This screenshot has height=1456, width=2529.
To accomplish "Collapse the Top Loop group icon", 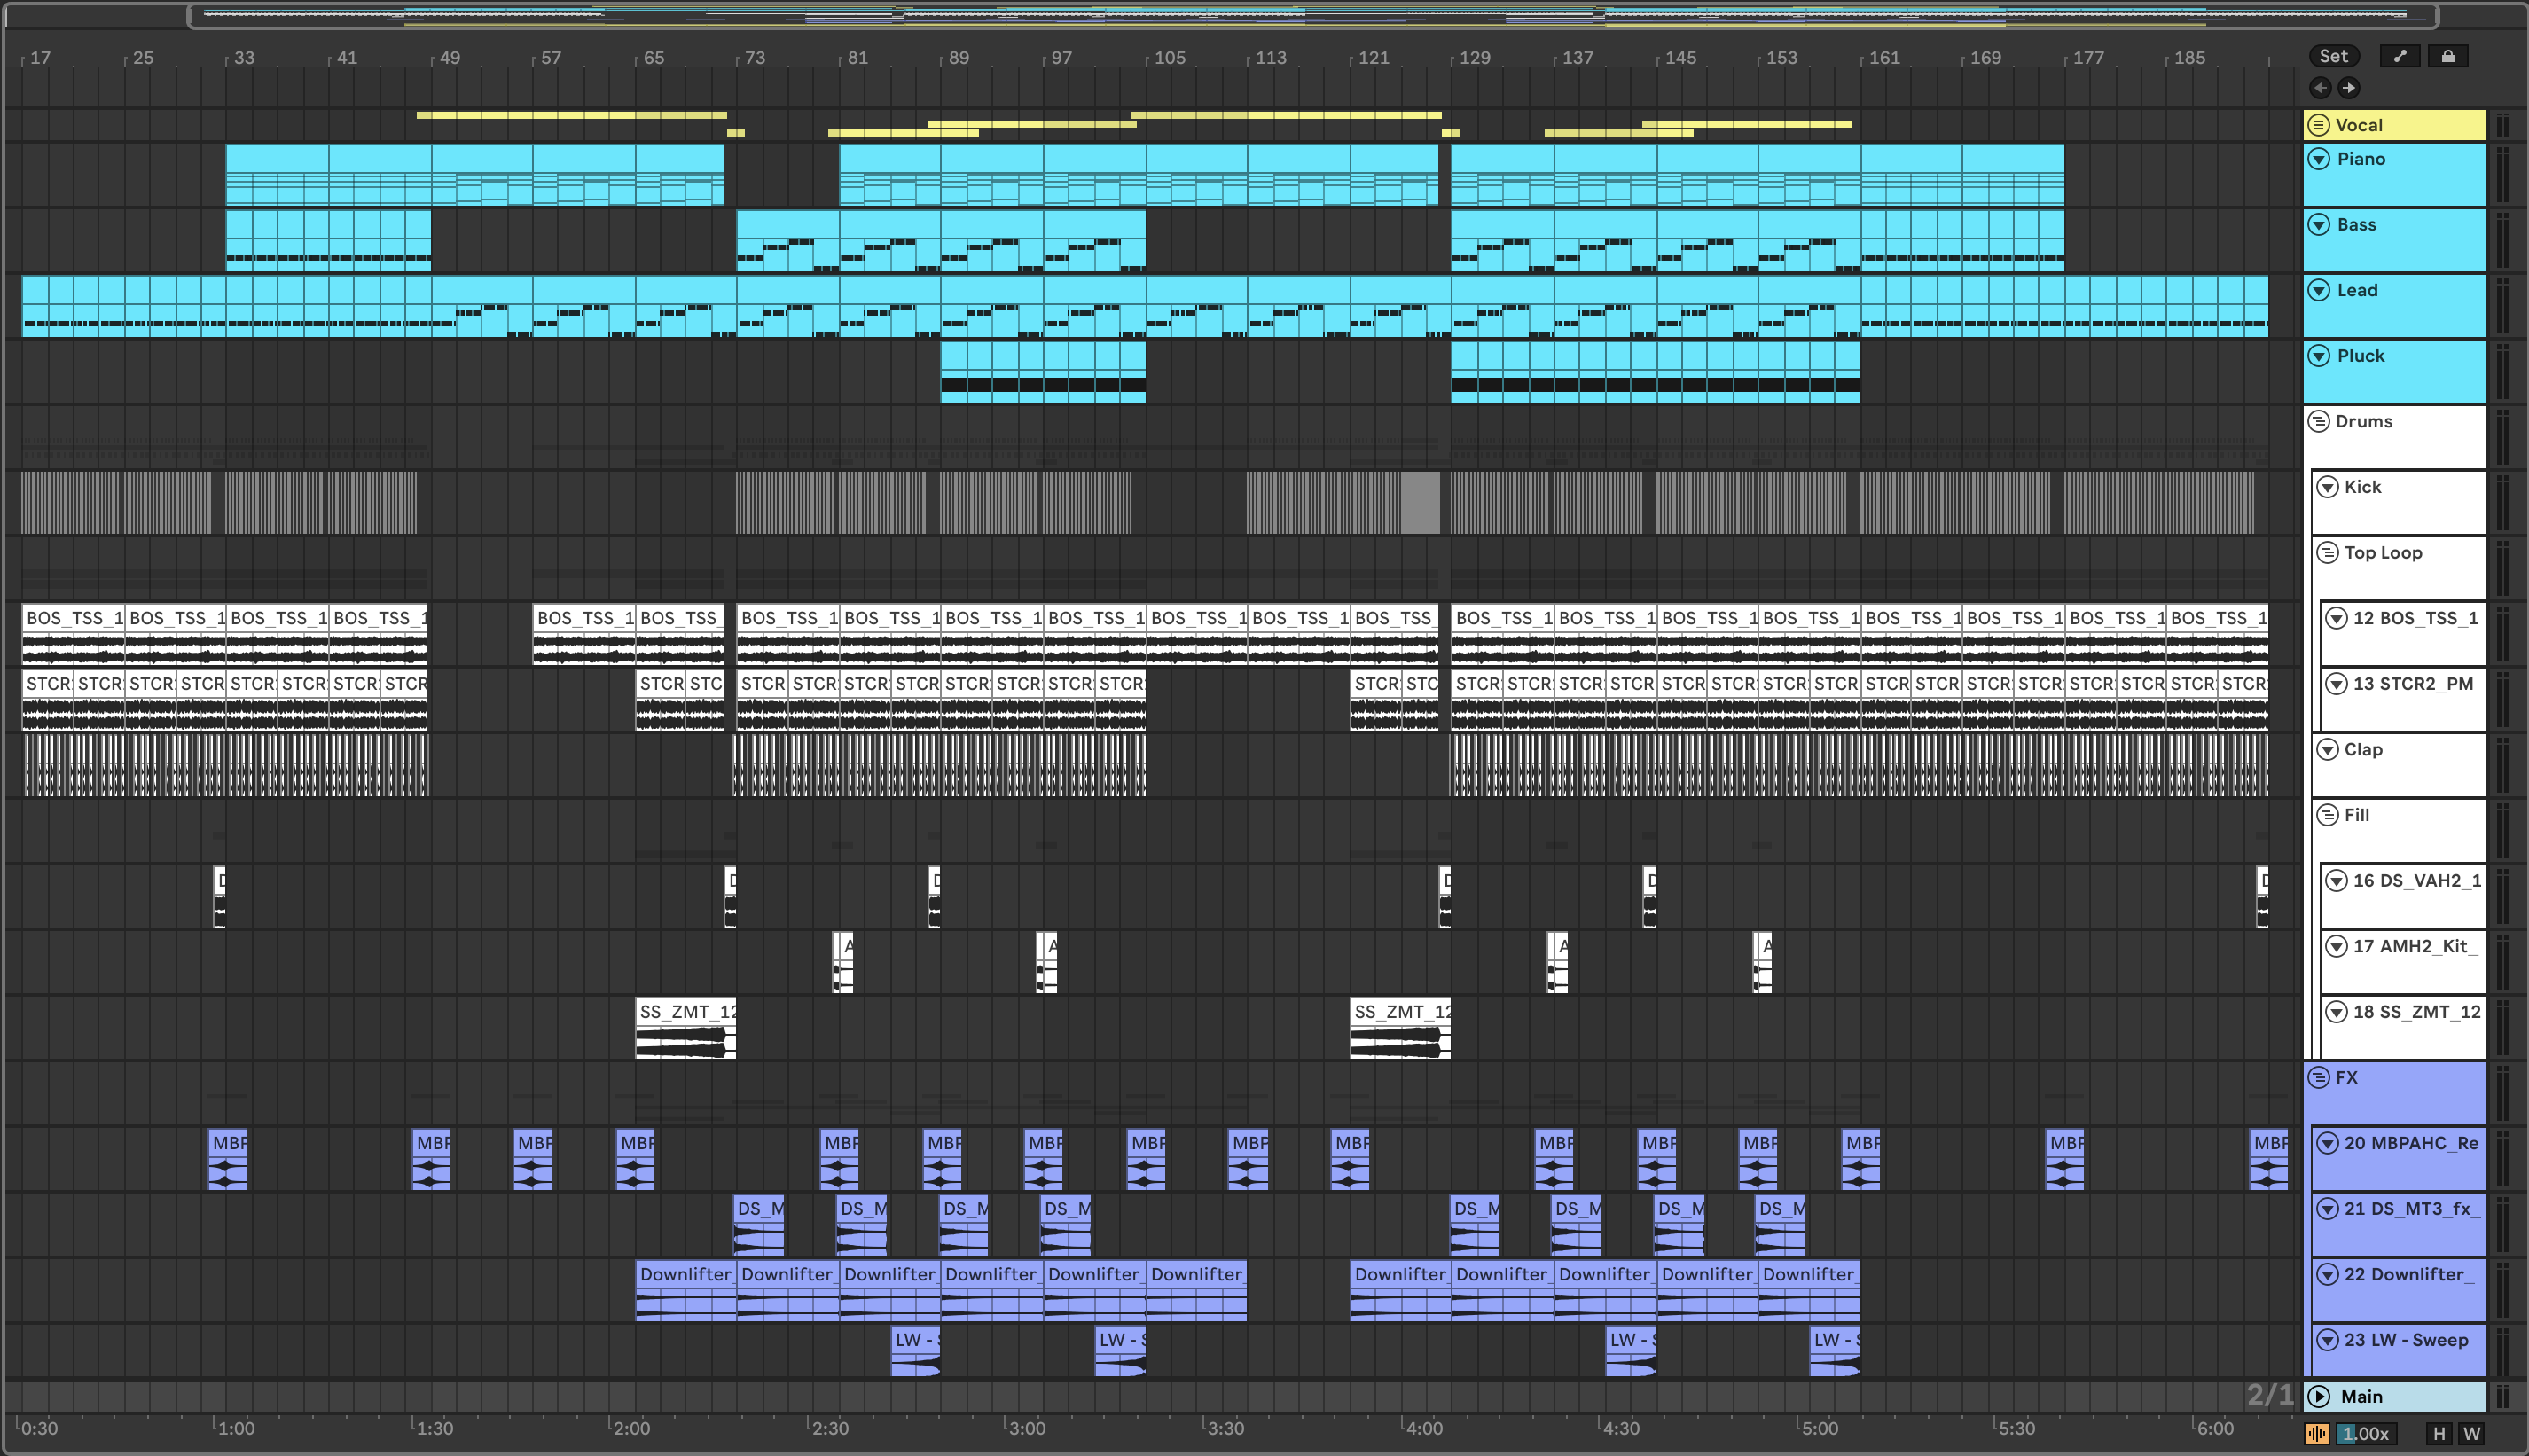I will (2327, 552).
